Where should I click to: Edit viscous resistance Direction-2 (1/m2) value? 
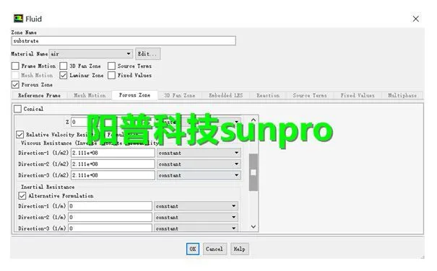113,164
